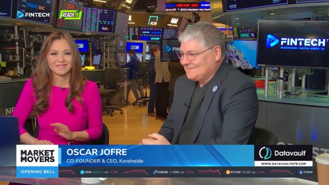Click the ICE logo sign
Screen dimensions: 329x185
click(153, 20)
